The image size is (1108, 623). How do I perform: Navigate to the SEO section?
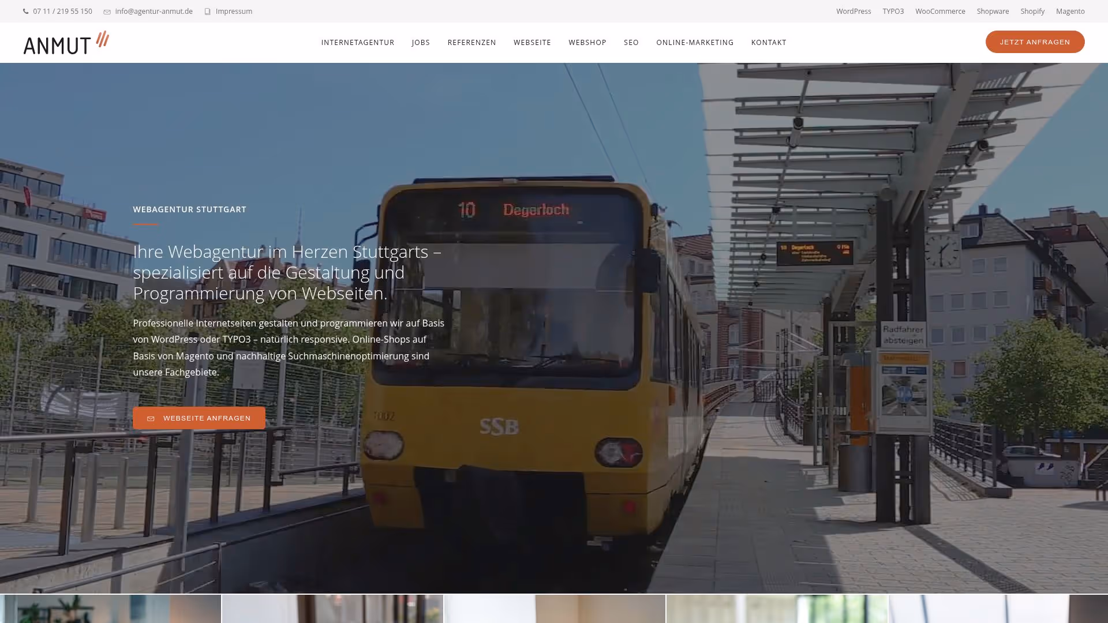pyautogui.click(x=631, y=43)
